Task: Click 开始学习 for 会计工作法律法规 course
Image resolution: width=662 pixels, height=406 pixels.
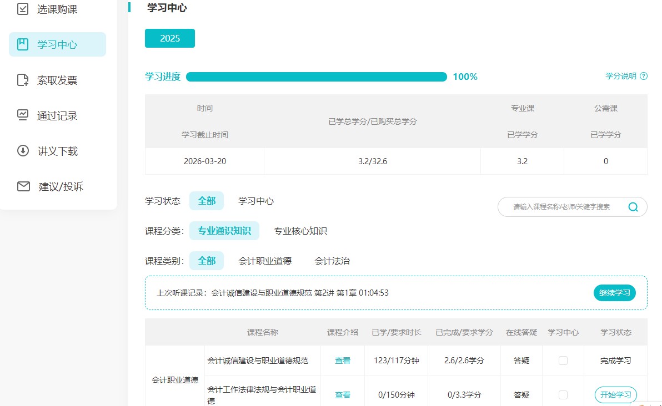Action: tap(615, 395)
